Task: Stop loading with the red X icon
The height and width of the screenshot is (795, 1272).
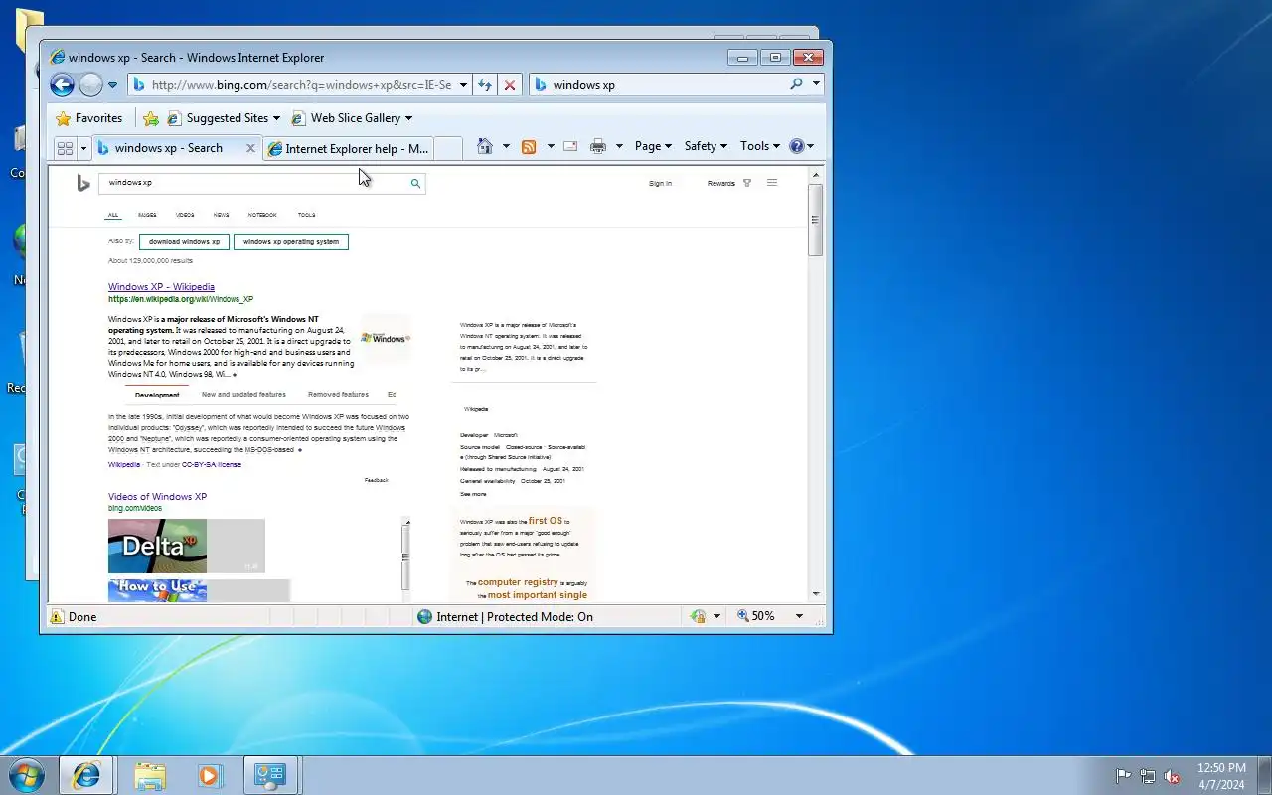Action: [x=510, y=85]
